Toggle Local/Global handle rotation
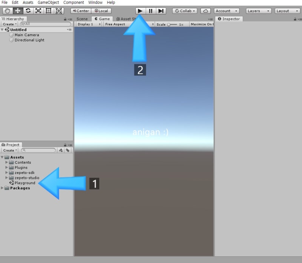This screenshot has height=263, width=302. pos(101,11)
